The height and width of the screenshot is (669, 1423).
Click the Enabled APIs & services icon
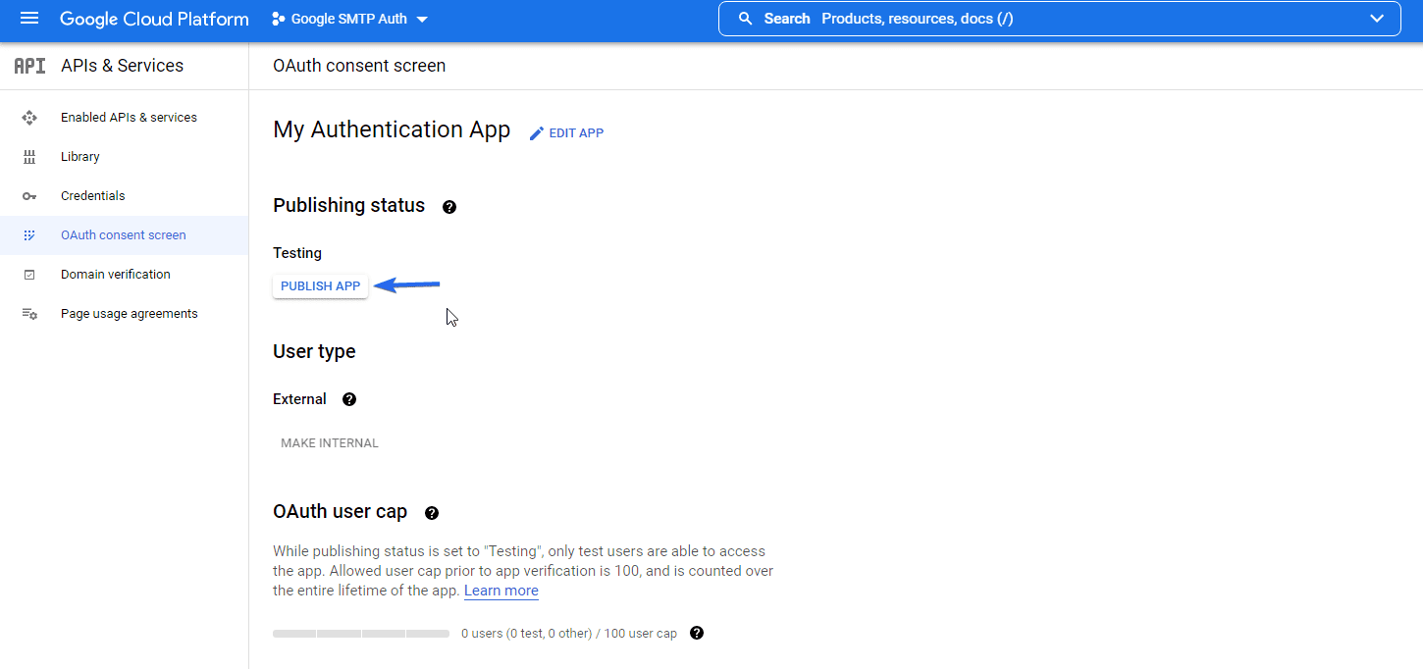(29, 118)
